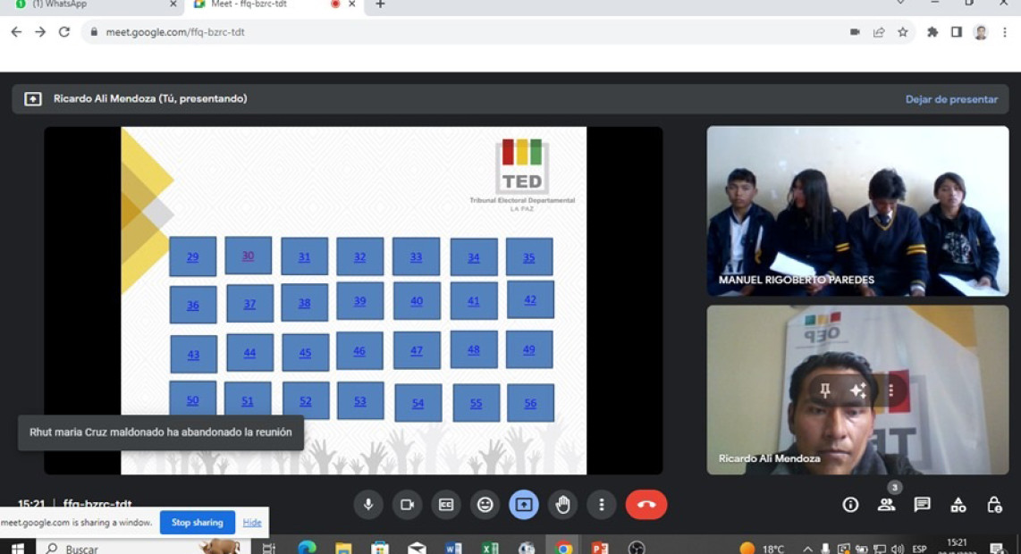End the call with the red button
This screenshot has height=554, width=1021.
click(646, 504)
